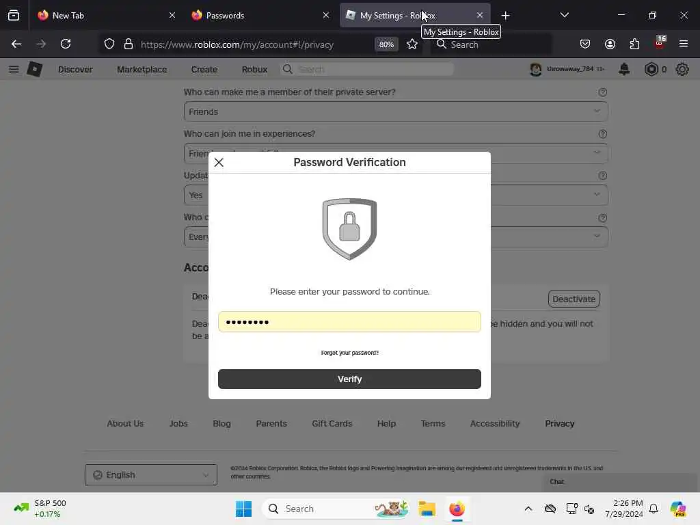Show site security padlock info

[x=129, y=44]
